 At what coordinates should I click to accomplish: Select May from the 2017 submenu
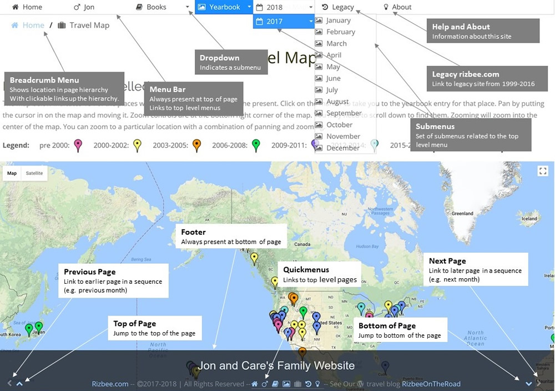[328, 67]
